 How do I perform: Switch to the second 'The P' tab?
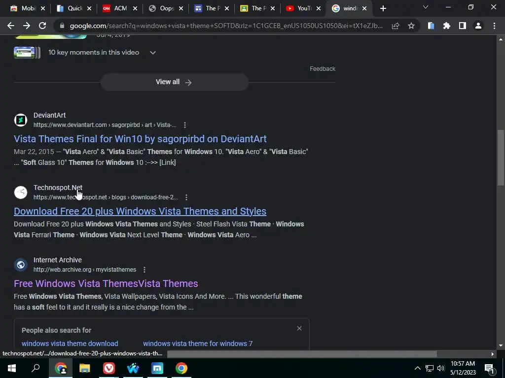[257, 8]
